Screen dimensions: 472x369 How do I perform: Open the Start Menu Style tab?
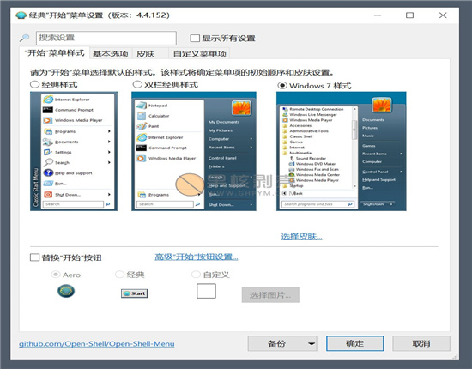[54, 53]
